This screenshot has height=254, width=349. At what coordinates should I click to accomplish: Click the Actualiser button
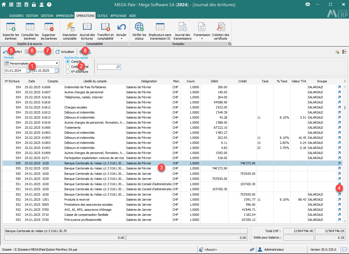coord(65,52)
